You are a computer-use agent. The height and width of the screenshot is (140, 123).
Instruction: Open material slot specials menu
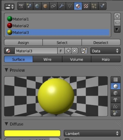[x=117, y=30]
